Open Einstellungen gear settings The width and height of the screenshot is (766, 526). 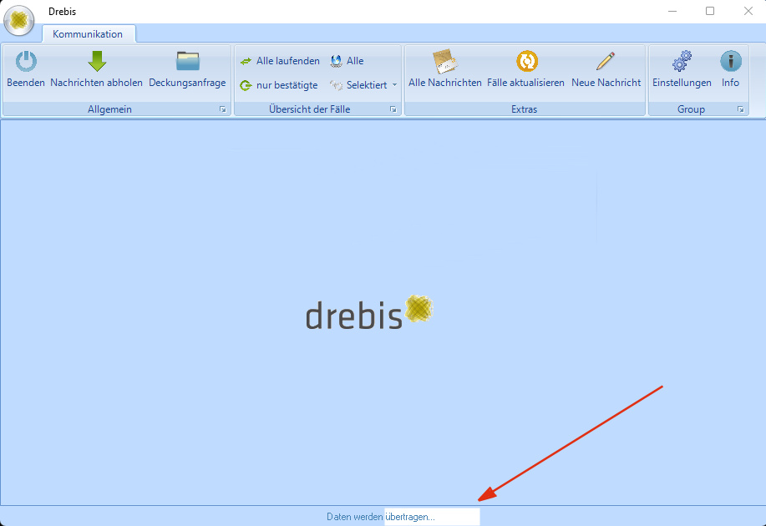(682, 70)
